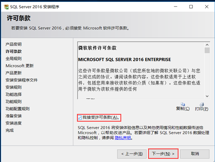
Task: Click the 微软软件许可条款 heading text
Action: click(x=97, y=48)
